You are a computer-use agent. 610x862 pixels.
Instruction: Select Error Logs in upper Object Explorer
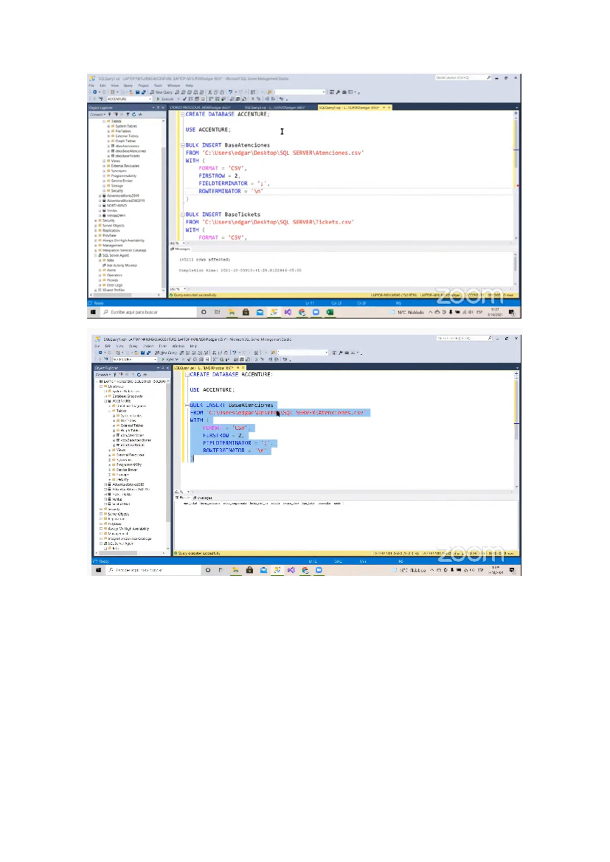113,285
